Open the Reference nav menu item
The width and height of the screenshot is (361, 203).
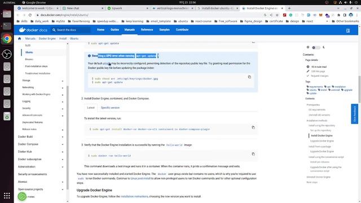pos(147,30)
